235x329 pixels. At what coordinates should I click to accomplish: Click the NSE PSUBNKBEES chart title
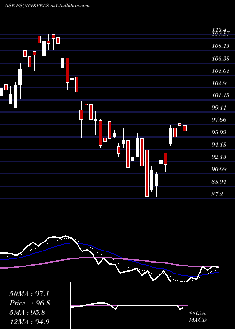[x=47, y=6]
